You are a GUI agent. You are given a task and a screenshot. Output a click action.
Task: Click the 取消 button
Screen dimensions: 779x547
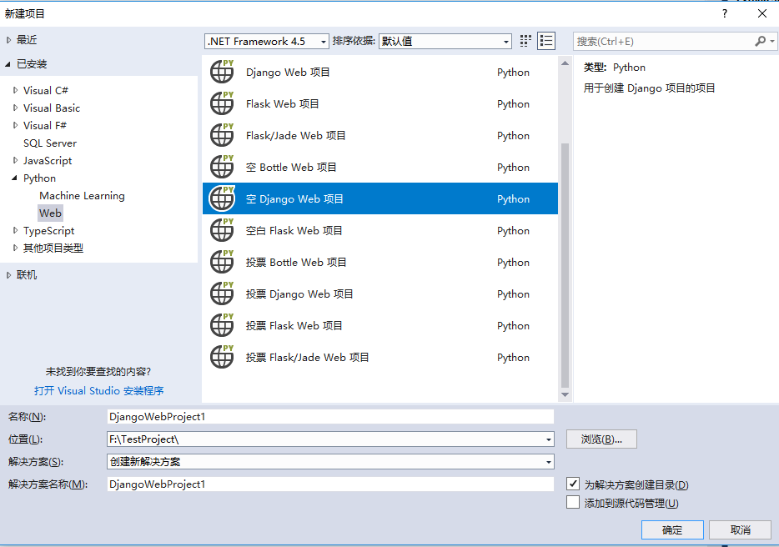(x=741, y=530)
